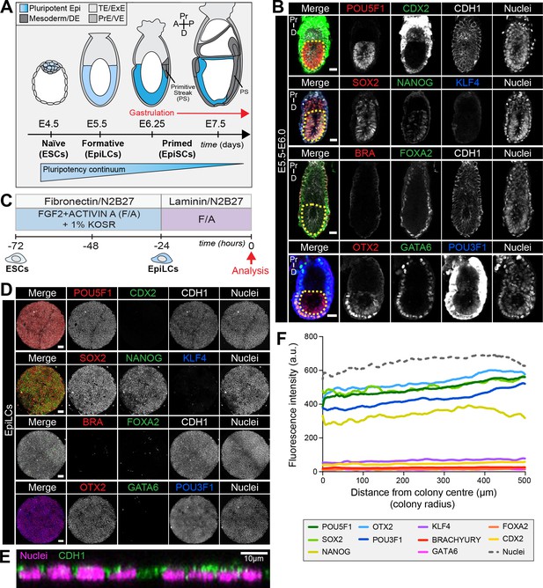Open panel D POU5F1 merge colony image
This screenshot has height=588, width=543.
coord(40,325)
